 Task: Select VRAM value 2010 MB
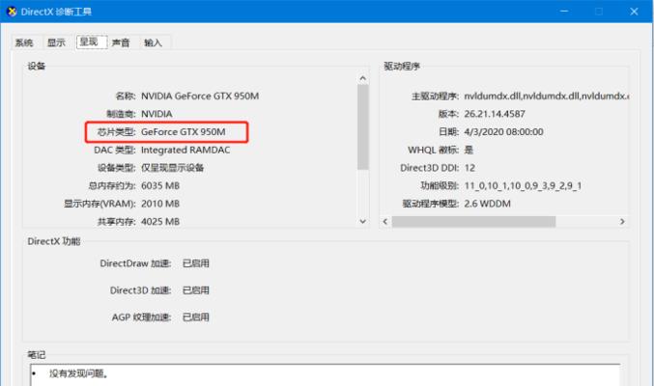160,204
